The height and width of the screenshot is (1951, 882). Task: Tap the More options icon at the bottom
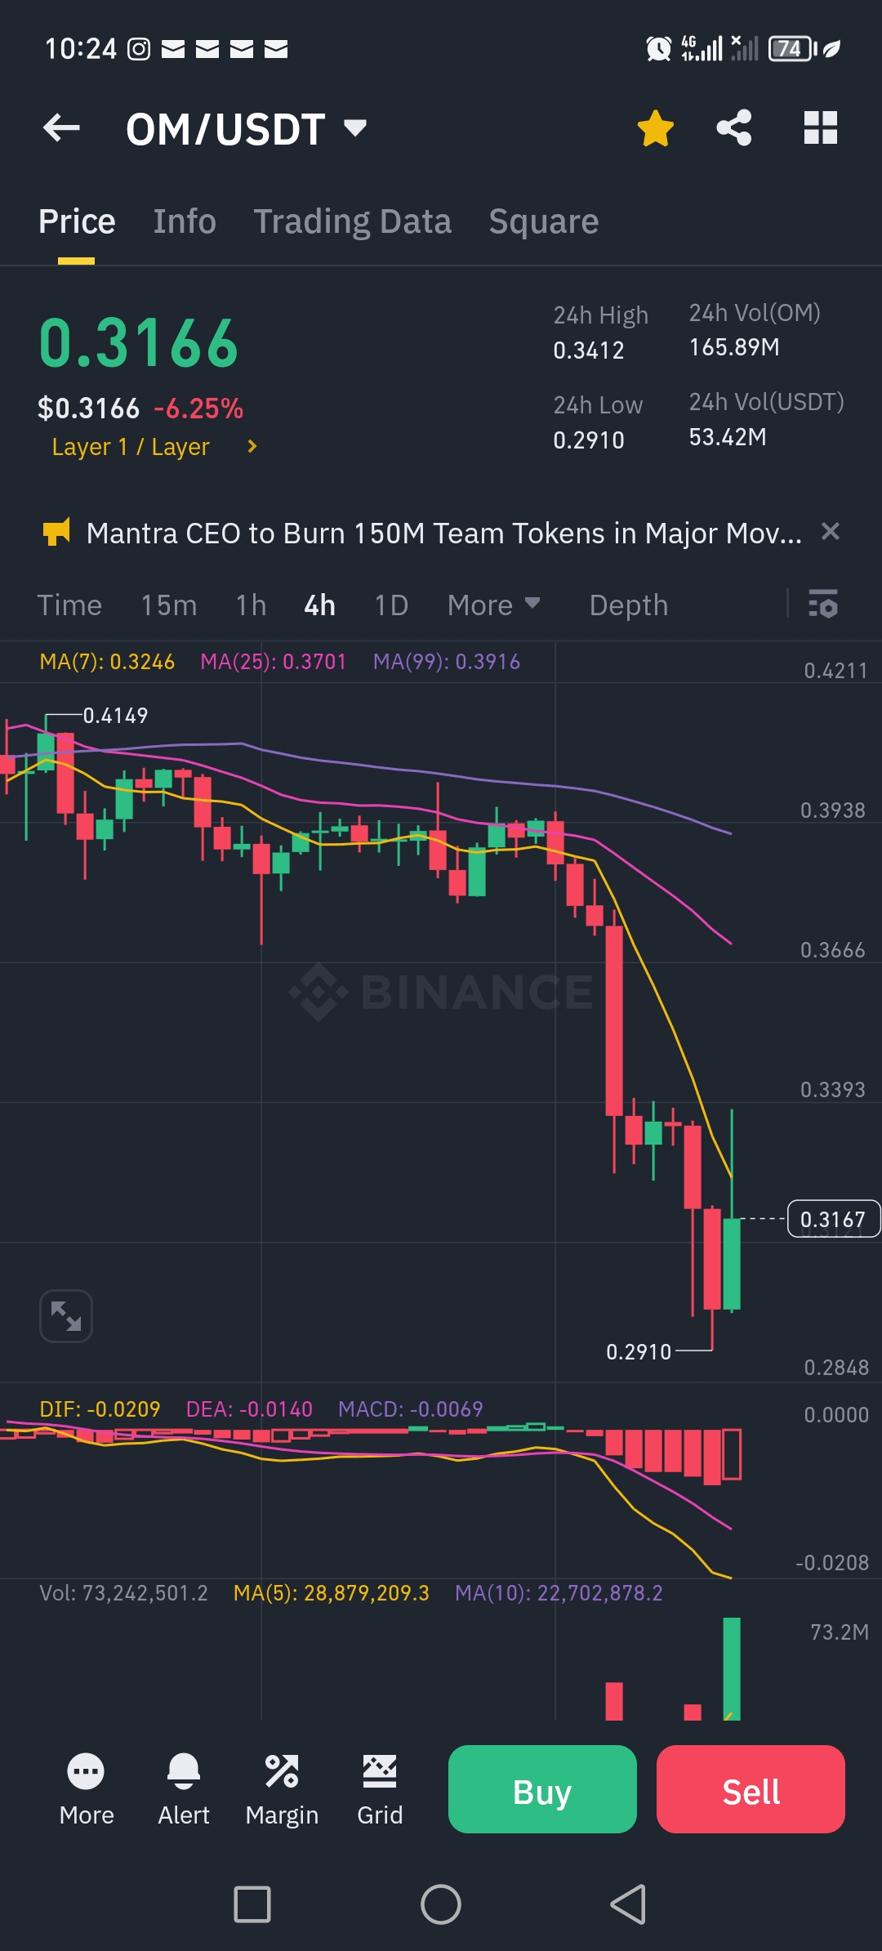87,1789
